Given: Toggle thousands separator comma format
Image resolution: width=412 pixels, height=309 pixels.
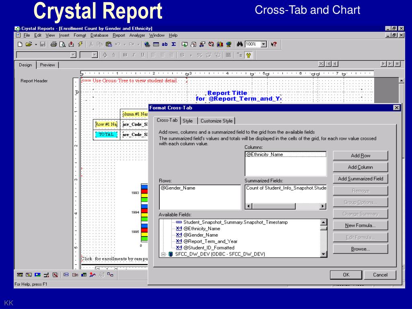Looking at the screenshot, I should click(191, 55).
